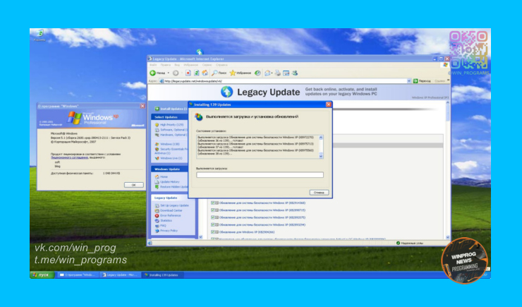Click OK in the About Windows dialog
The image size is (522, 307).
point(133,185)
